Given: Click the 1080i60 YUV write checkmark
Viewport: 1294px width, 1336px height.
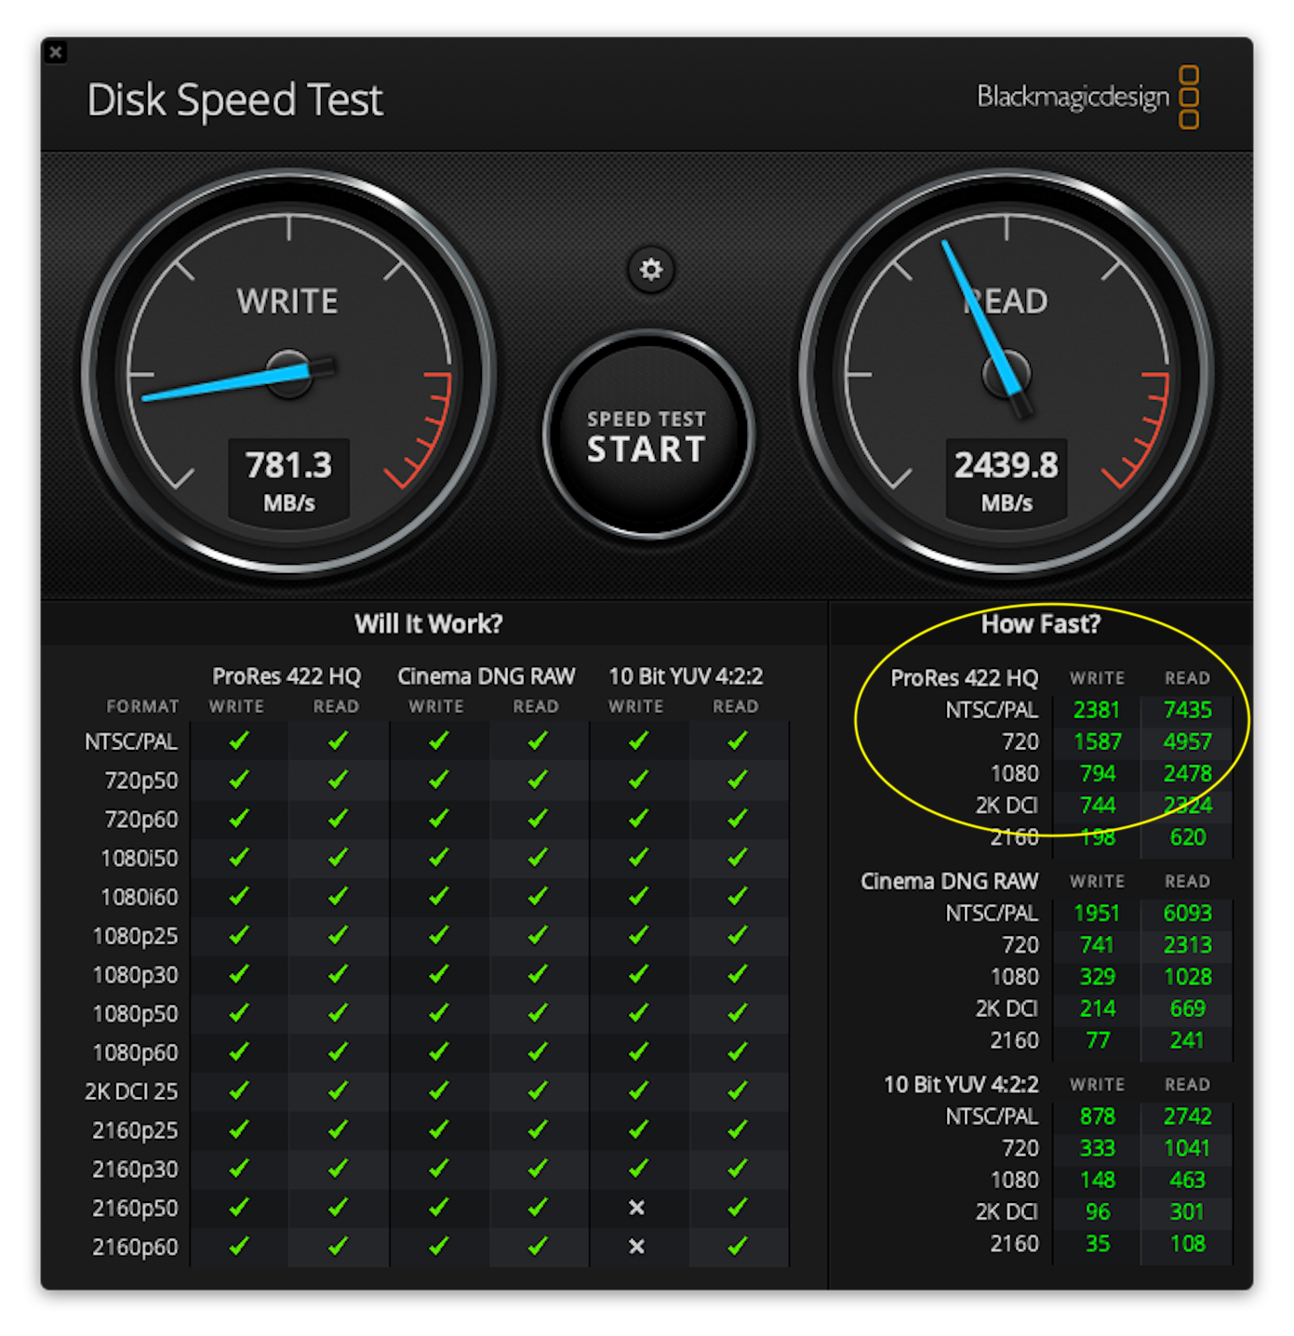Looking at the screenshot, I should click(x=638, y=897).
